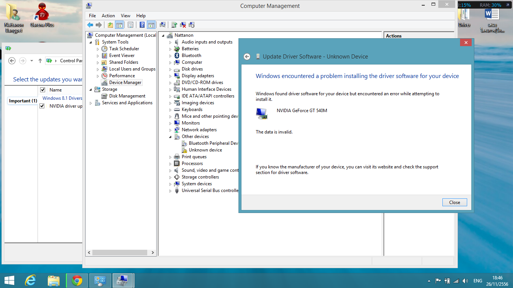Click the Disable device toolbar icon with down arrow
The image size is (513, 288).
(192, 25)
